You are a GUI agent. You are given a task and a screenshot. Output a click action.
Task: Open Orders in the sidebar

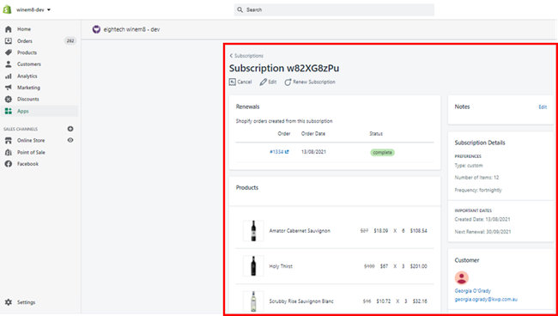25,41
